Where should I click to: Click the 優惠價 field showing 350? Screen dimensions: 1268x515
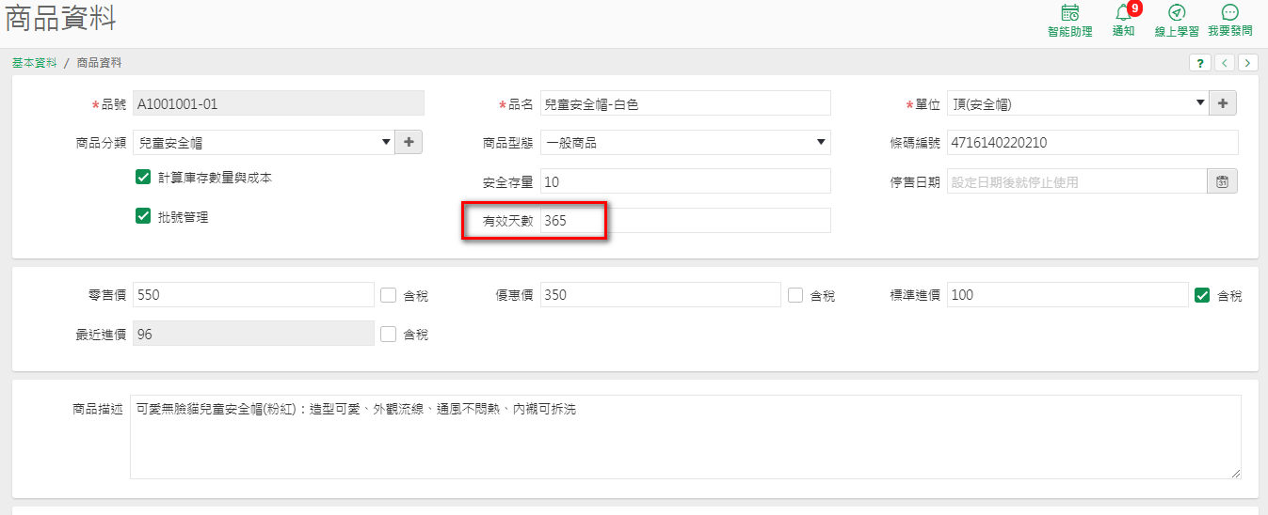[x=661, y=295]
